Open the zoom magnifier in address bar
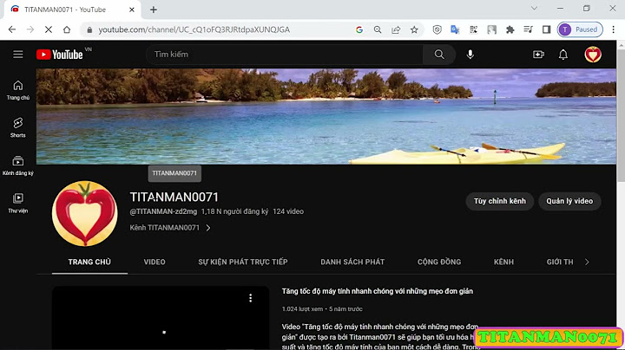This screenshot has width=625, height=350. 378,29
